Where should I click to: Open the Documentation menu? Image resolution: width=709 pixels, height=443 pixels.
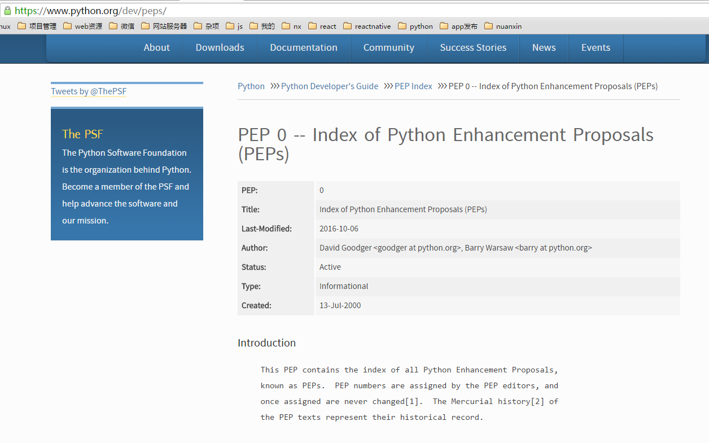pyautogui.click(x=304, y=48)
